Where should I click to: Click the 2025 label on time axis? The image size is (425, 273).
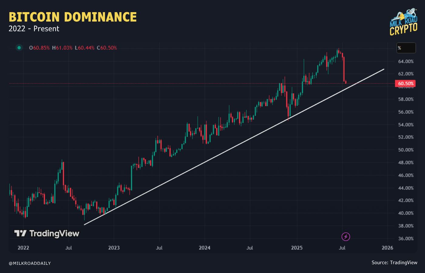point(297,248)
